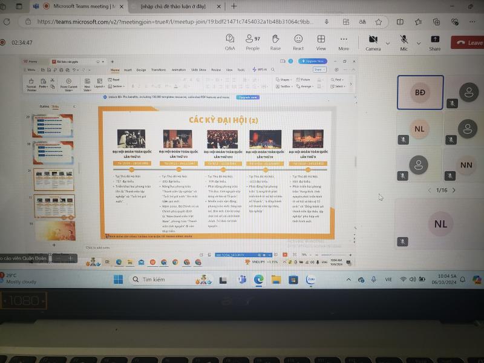This screenshot has height=363, width=484.
Task: Open the More actions menu
Action: pyautogui.click(x=344, y=42)
